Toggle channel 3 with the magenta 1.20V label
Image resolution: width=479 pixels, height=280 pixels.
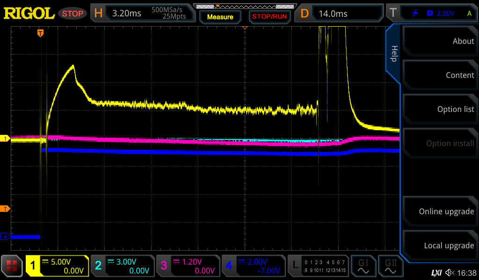pos(188,266)
